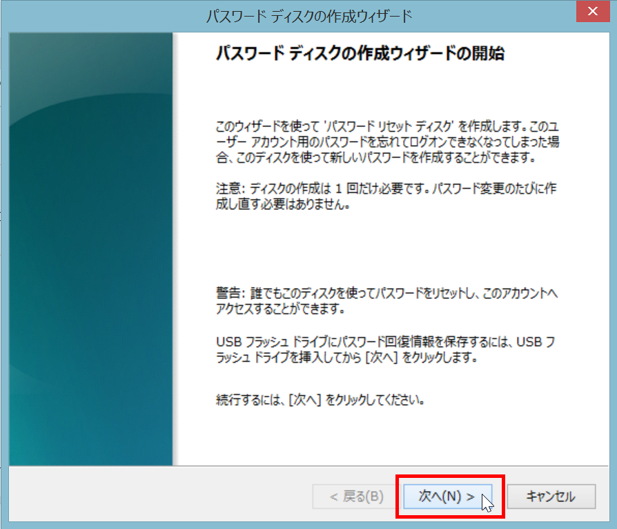Click the warning text starting with 警告:

[x=386, y=300]
